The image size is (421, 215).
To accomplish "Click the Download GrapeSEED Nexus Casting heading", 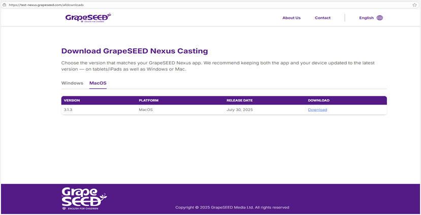I will point(135,51).
